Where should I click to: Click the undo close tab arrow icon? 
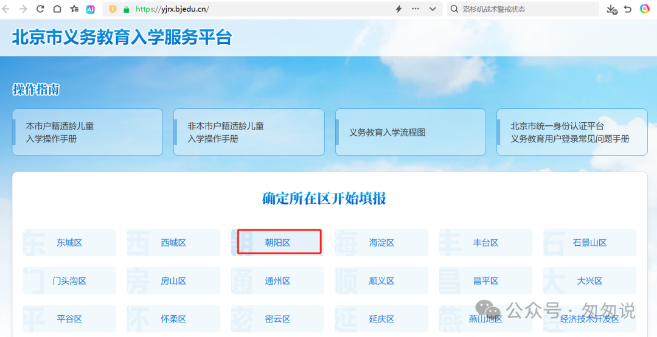tap(628, 9)
